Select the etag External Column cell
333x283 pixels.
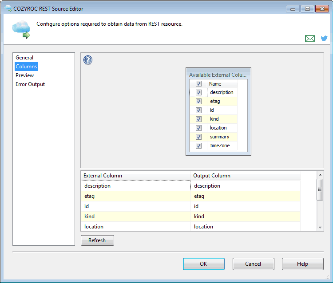click(136, 196)
